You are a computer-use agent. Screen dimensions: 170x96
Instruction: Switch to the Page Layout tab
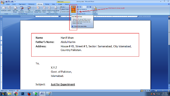(22, 4)
